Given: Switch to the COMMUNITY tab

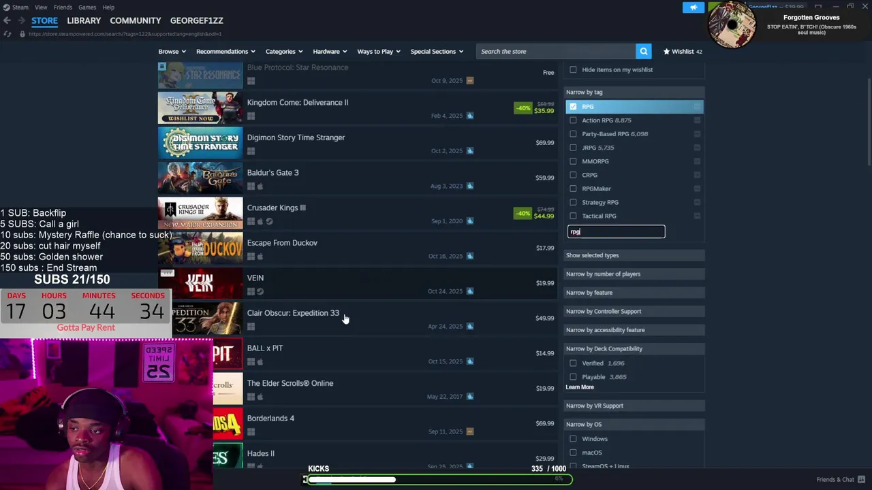Looking at the screenshot, I should point(136,20).
